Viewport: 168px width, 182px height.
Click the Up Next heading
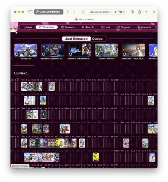coord(20,73)
